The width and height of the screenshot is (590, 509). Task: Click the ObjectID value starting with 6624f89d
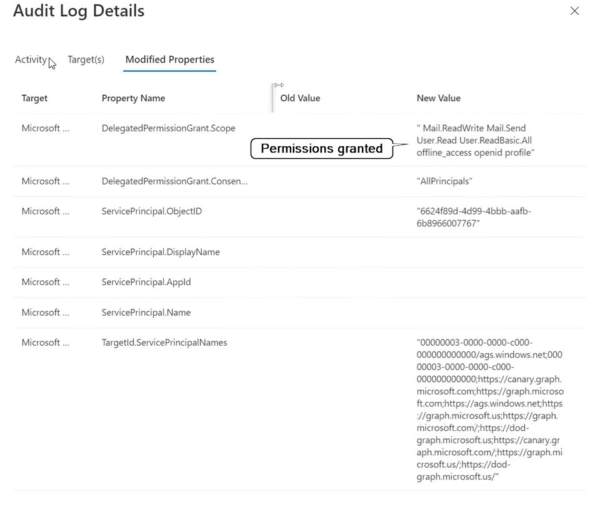point(474,217)
